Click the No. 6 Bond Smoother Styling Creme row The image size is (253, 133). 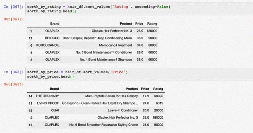tap(96, 125)
